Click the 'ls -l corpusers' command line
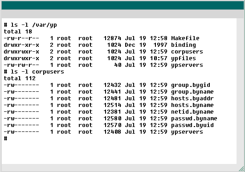The width and height of the screenshot is (245, 172). (37, 72)
